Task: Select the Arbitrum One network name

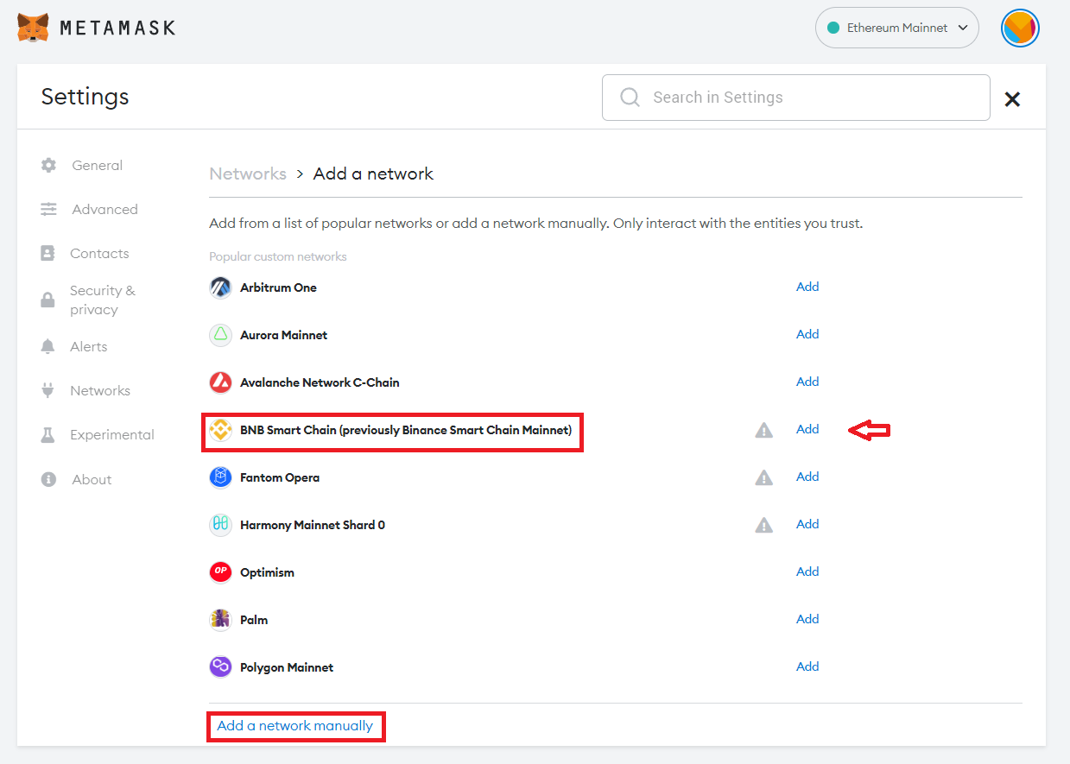Action: (x=278, y=287)
